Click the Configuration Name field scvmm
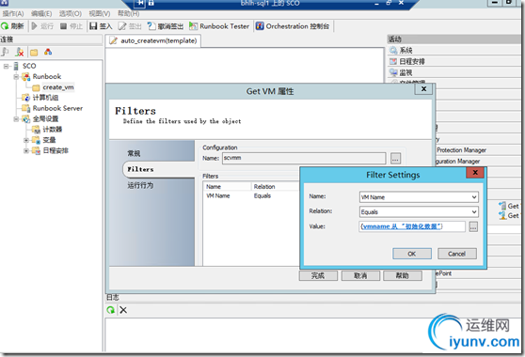 (304, 158)
